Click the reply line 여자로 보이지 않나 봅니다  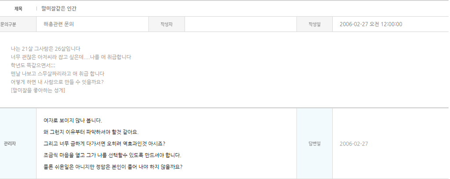73,120
